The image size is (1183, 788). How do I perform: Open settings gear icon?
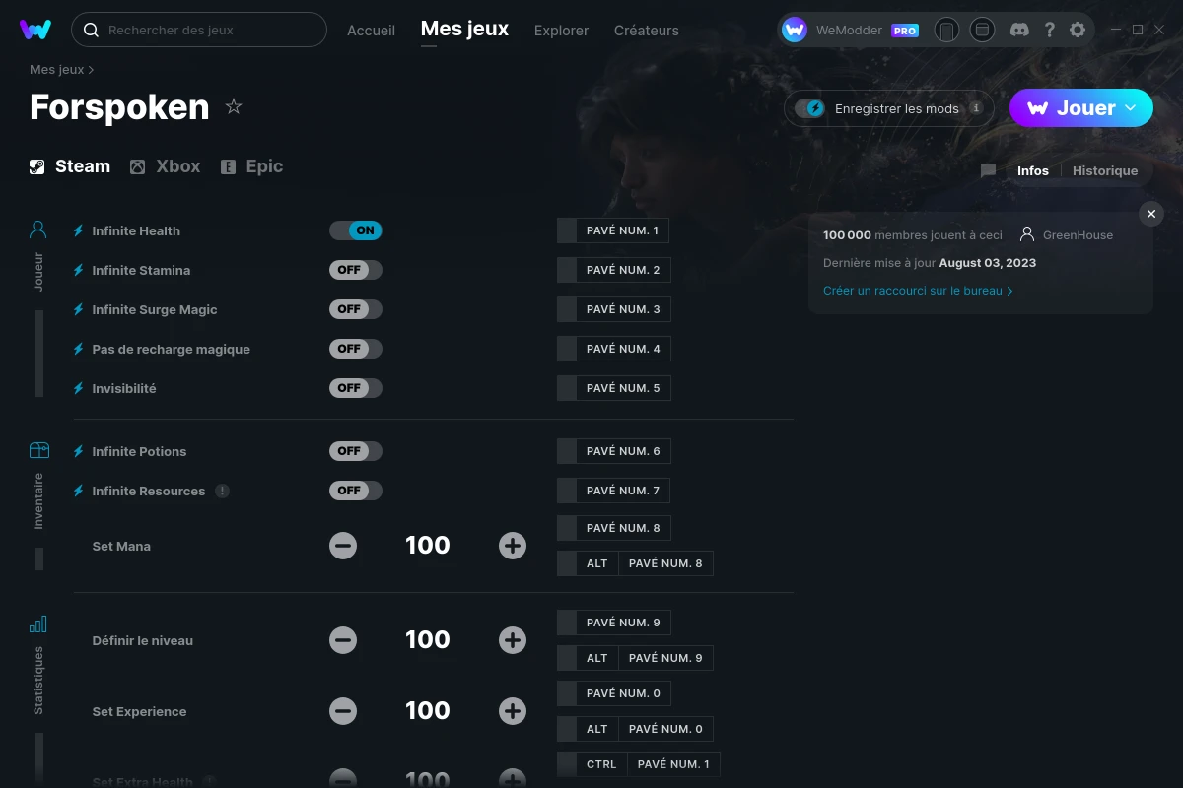coord(1078,30)
